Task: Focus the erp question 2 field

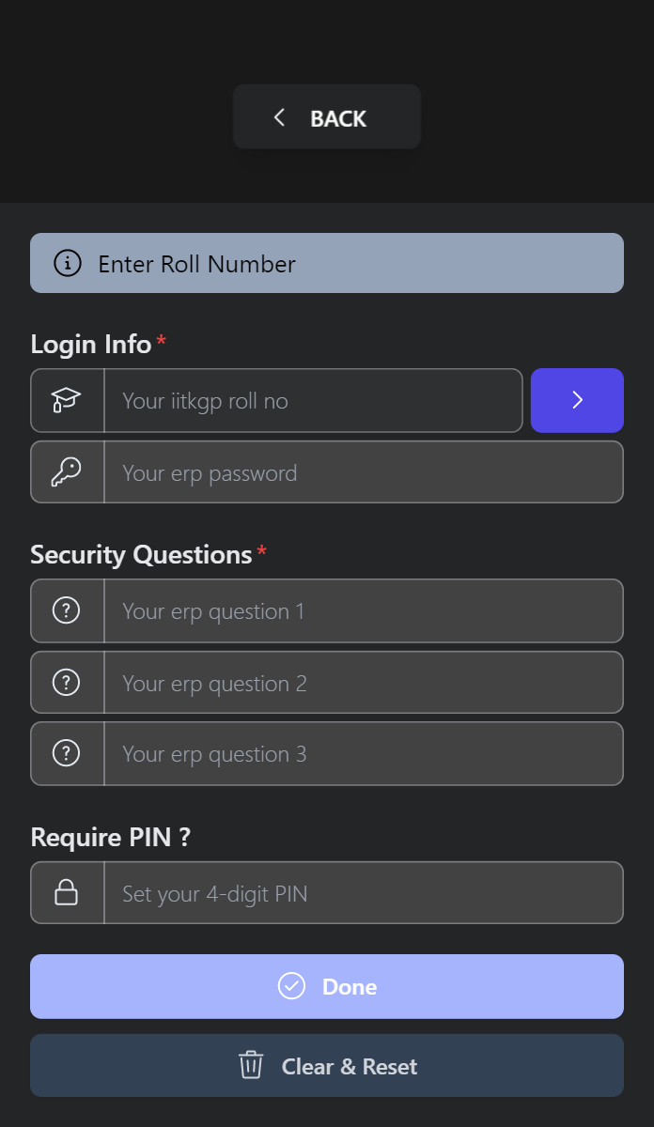Action: coord(364,682)
